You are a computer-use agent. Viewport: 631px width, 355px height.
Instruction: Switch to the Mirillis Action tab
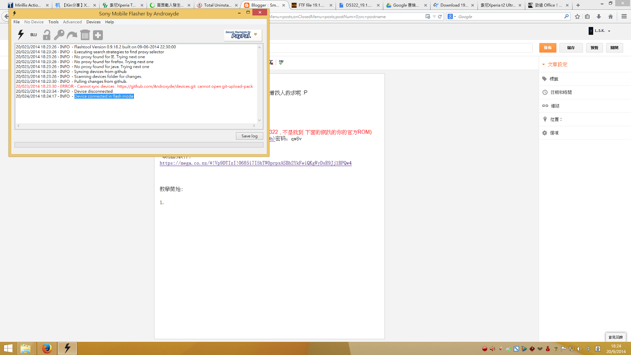coord(28,5)
